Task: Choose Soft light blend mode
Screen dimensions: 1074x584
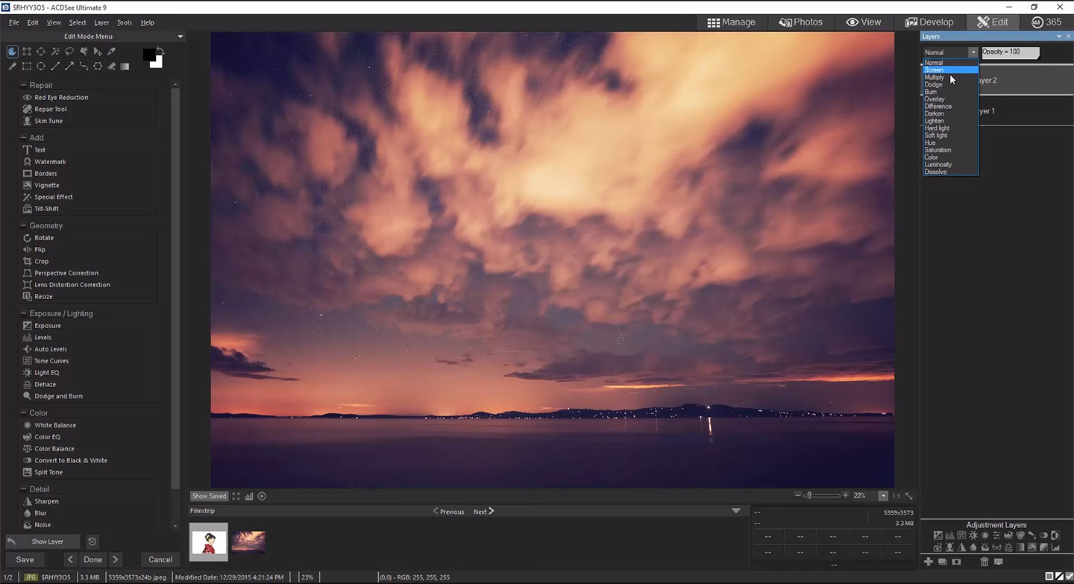Action: pos(950,136)
